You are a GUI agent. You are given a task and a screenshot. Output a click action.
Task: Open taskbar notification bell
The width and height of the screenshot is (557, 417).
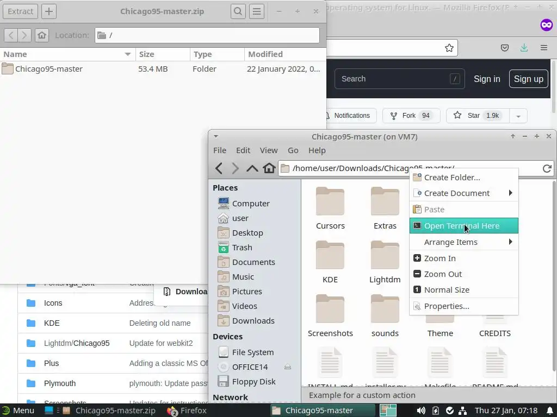[550, 410]
